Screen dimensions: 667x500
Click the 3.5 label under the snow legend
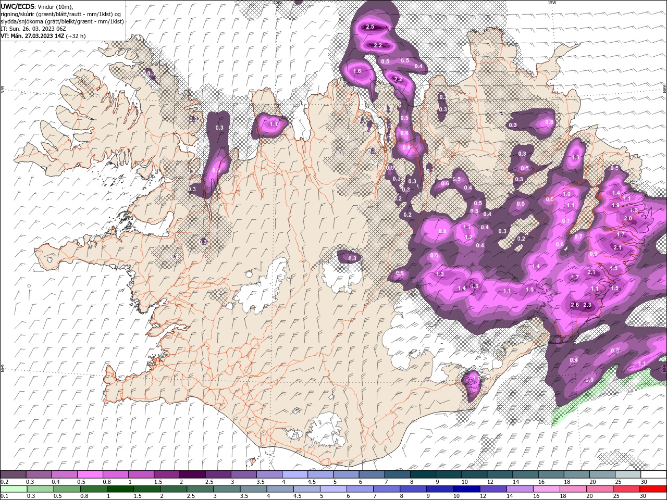tap(260, 482)
